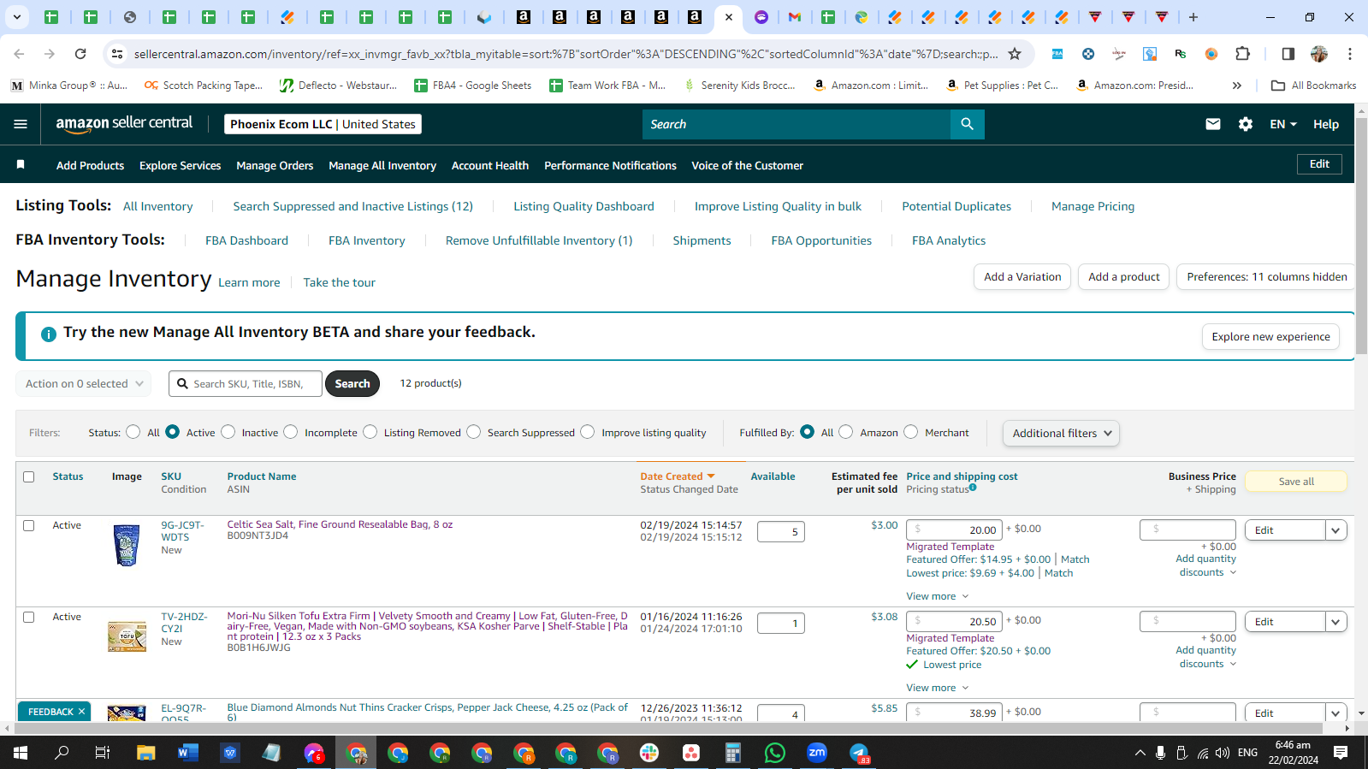Open the settings gear icon
This screenshot has height=769, width=1368.
tap(1246, 124)
